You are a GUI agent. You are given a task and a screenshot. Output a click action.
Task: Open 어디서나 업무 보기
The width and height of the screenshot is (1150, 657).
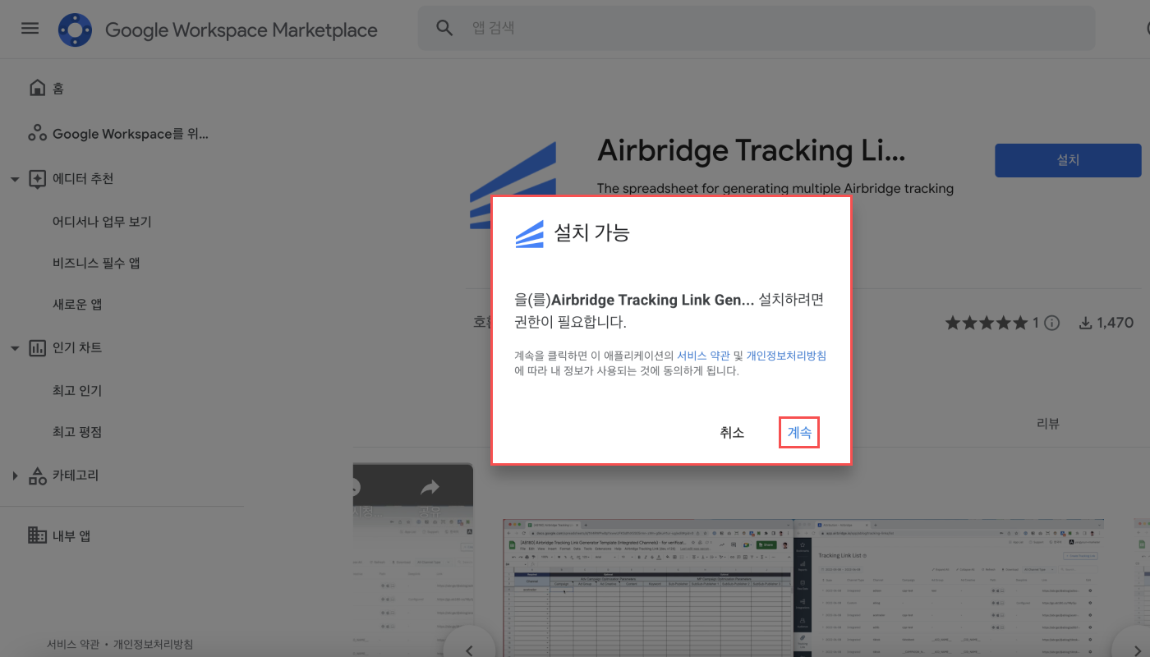point(102,222)
